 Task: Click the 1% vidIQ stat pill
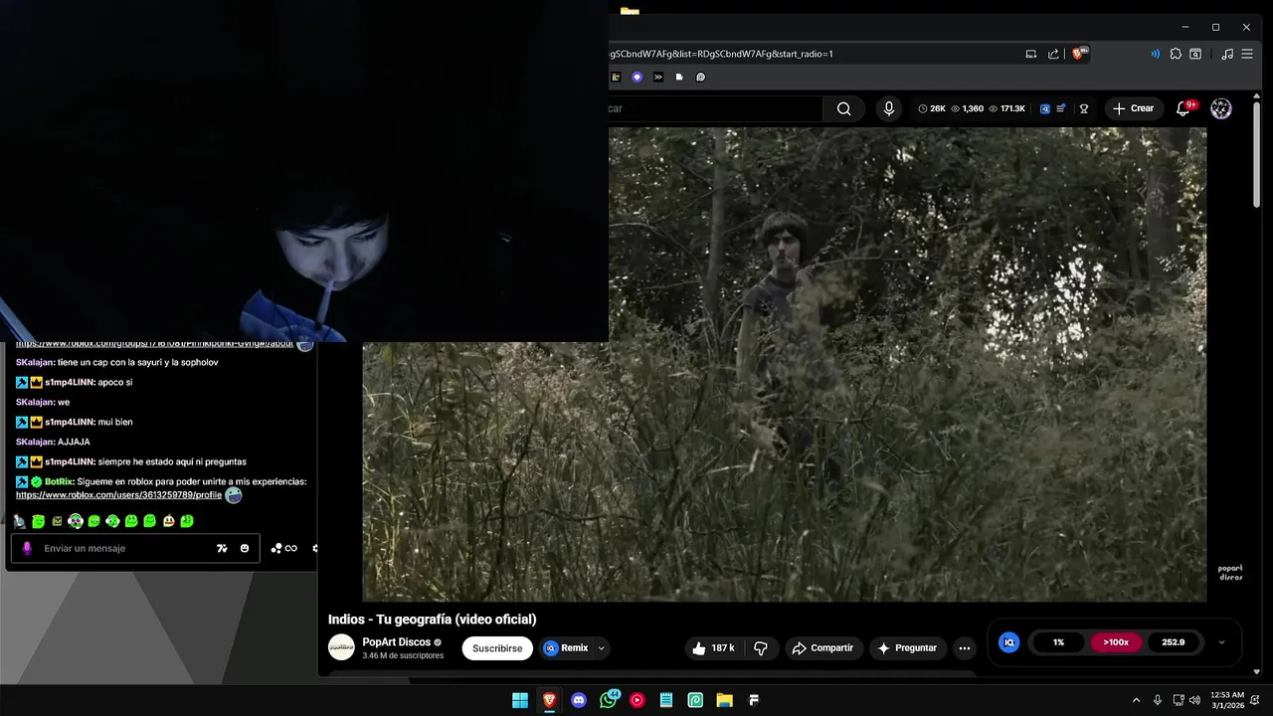click(1058, 642)
